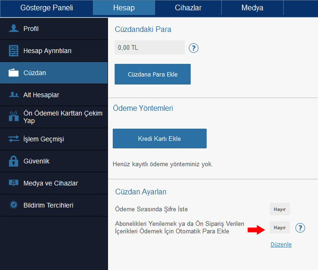Toggle Ödeme Sırasında Şifre İste Hayır value
The image size is (318, 270).
(x=279, y=209)
